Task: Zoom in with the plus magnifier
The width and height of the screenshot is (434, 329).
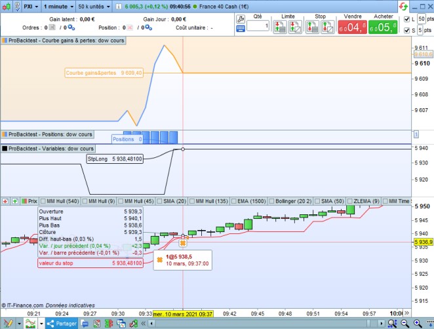Action: click(x=418, y=323)
